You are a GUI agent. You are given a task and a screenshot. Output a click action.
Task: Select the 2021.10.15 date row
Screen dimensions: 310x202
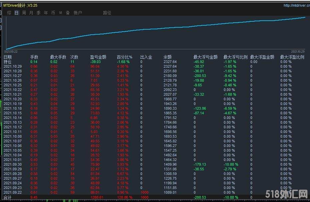[13, 113]
